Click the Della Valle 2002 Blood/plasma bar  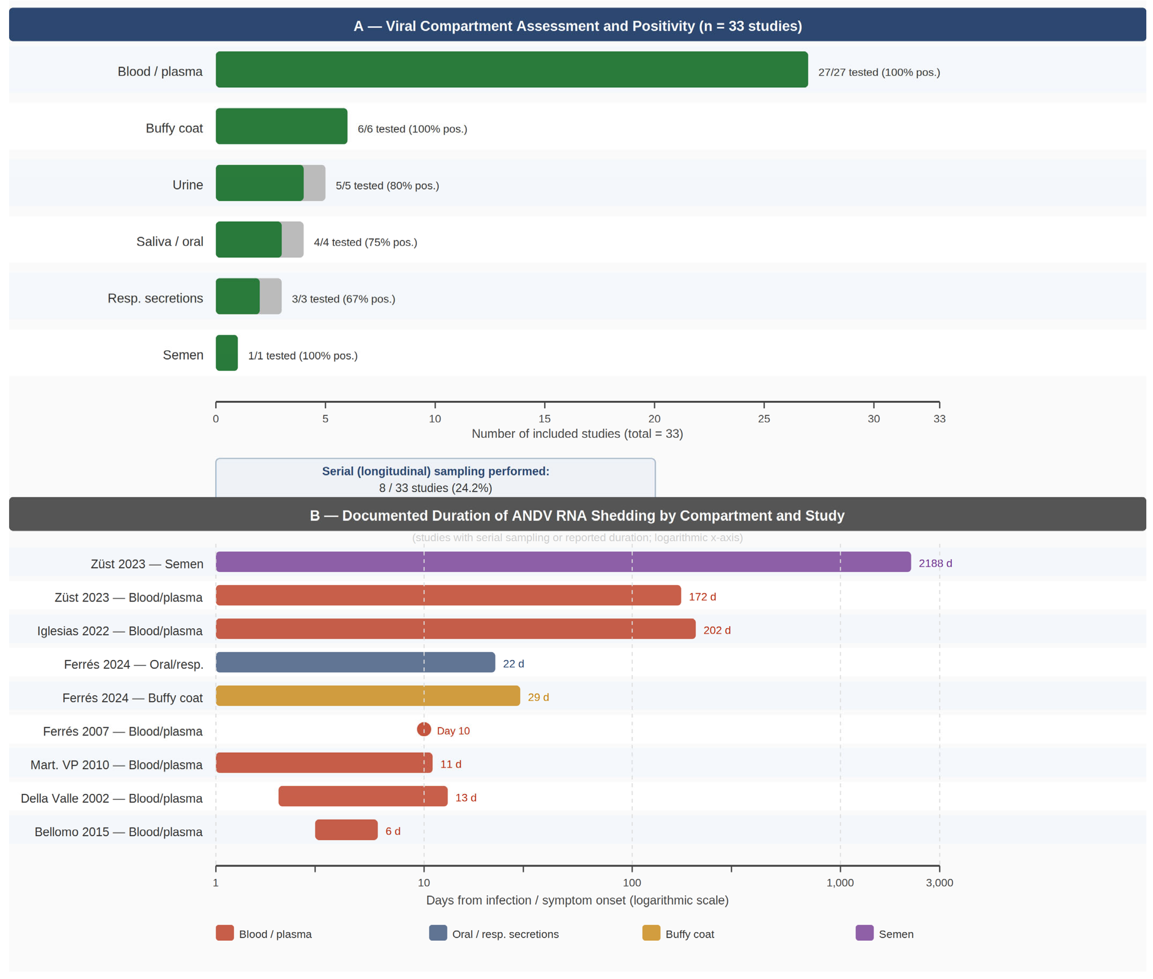[x=362, y=796]
